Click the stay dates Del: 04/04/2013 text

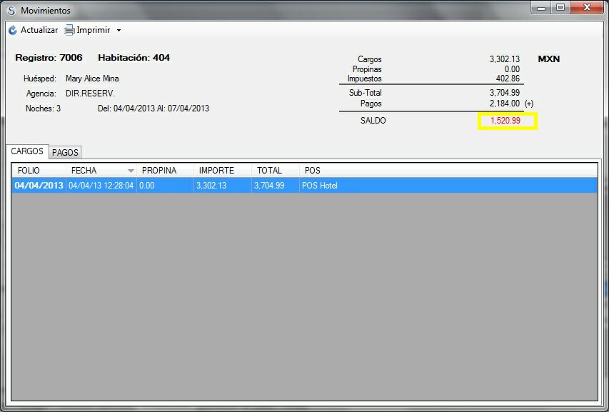click(x=153, y=109)
